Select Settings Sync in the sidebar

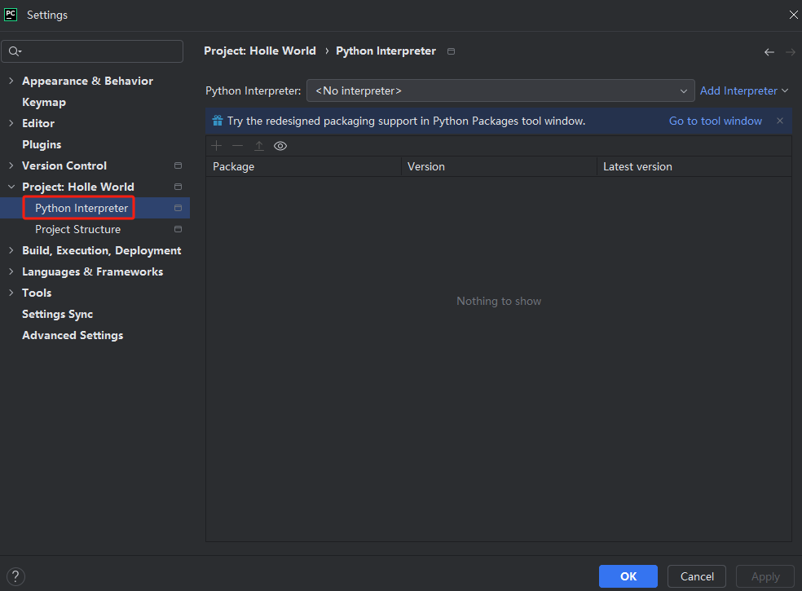[x=57, y=314]
